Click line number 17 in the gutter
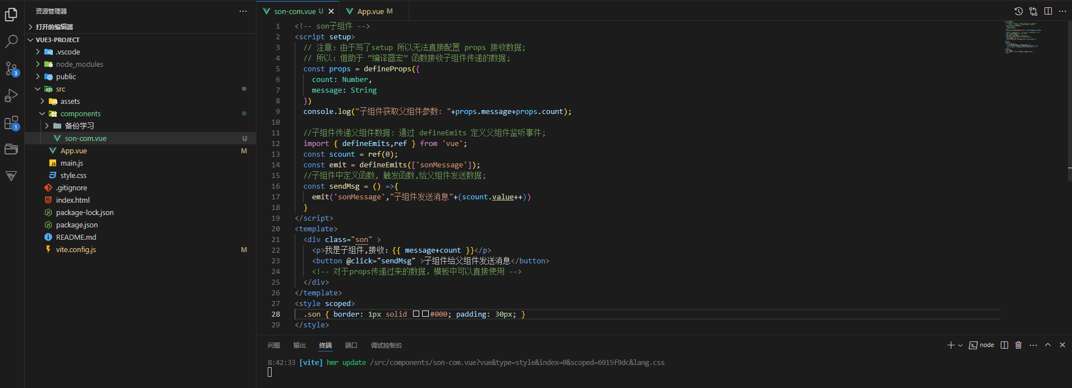Screen dimensions: 1072x388 [276, 197]
